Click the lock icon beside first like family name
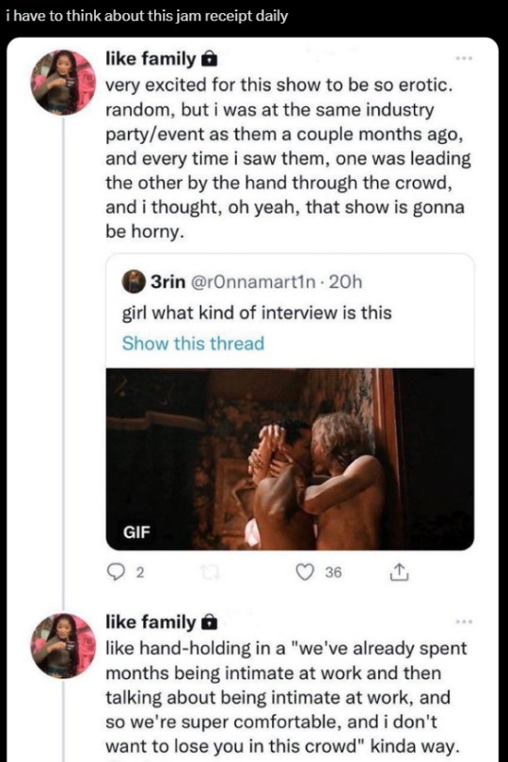 point(209,59)
